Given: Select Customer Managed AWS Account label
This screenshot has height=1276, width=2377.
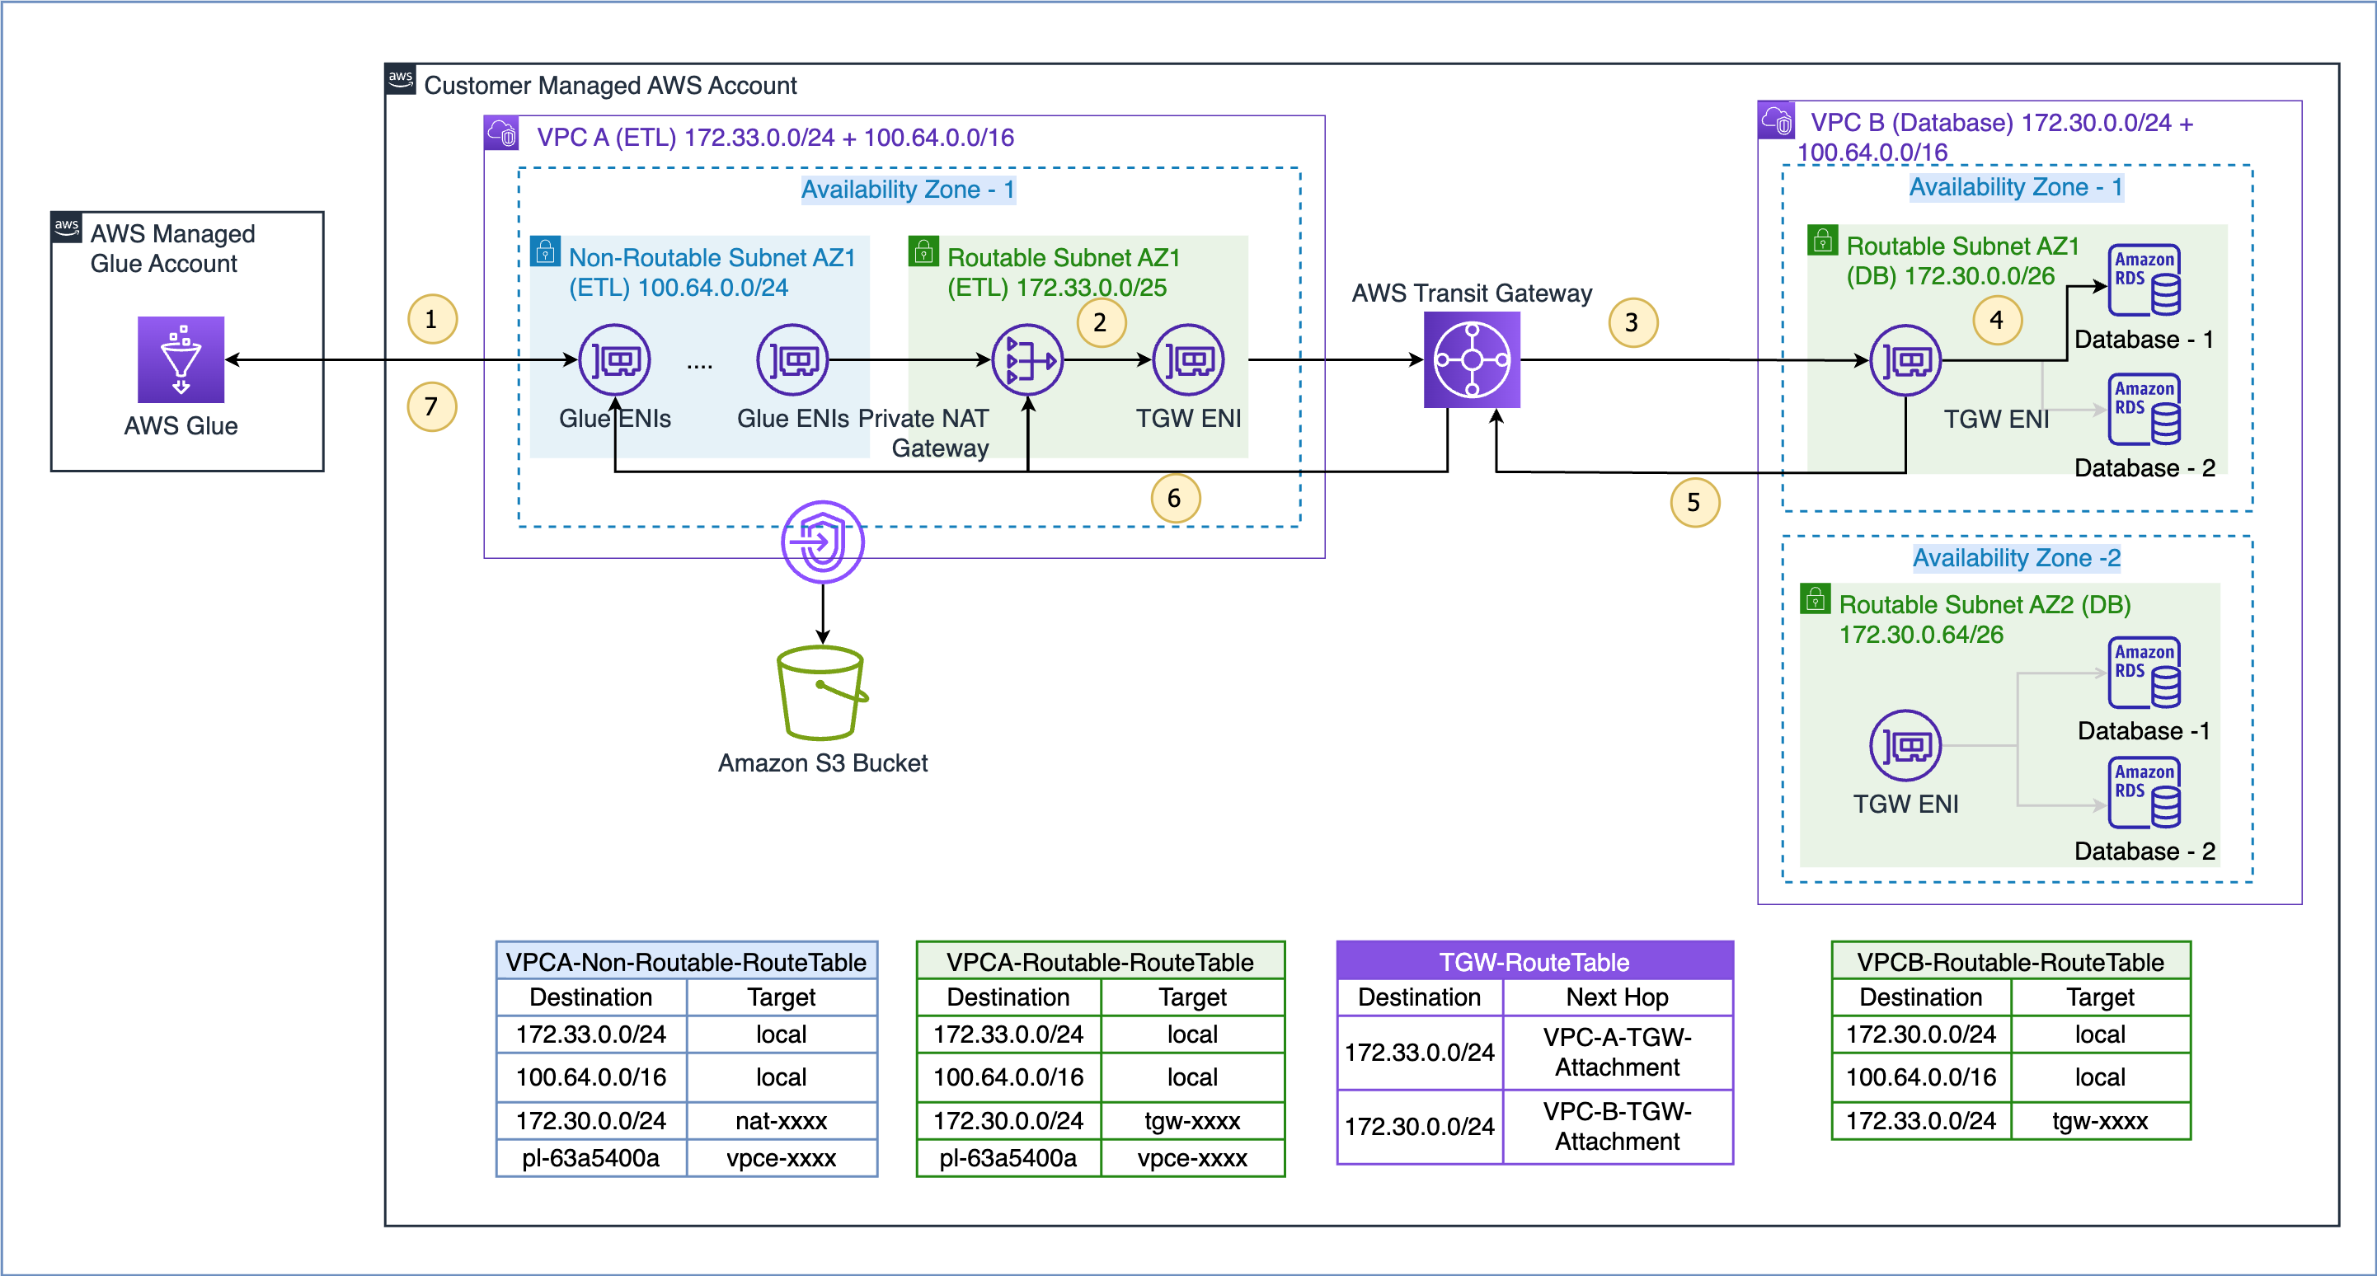Looking at the screenshot, I should [x=610, y=85].
